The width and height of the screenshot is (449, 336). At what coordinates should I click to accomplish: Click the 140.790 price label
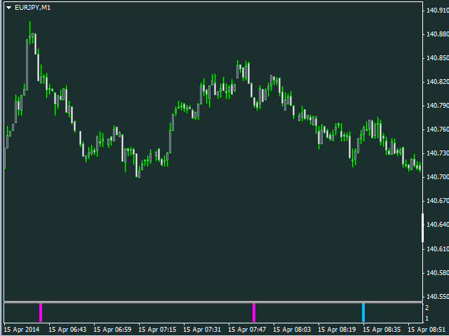click(438, 106)
